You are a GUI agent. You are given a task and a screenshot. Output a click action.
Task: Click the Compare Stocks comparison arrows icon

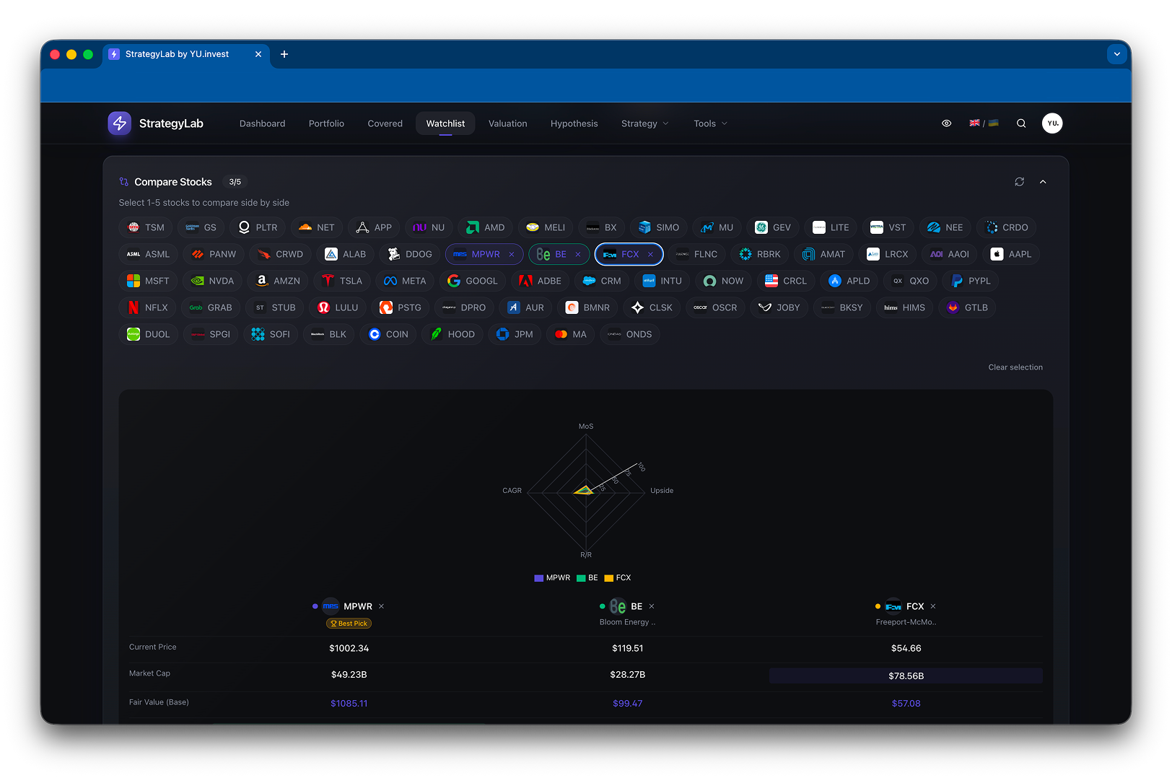click(123, 181)
